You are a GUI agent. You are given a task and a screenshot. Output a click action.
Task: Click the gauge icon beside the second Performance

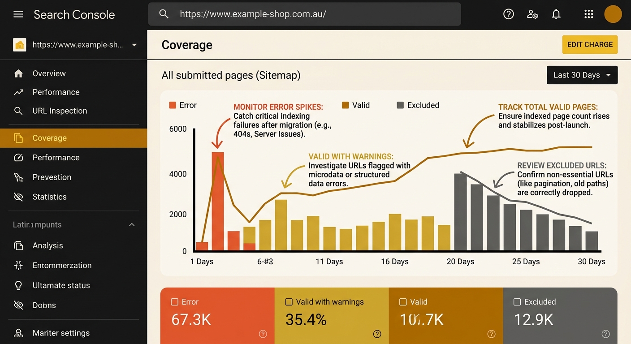pyautogui.click(x=18, y=158)
